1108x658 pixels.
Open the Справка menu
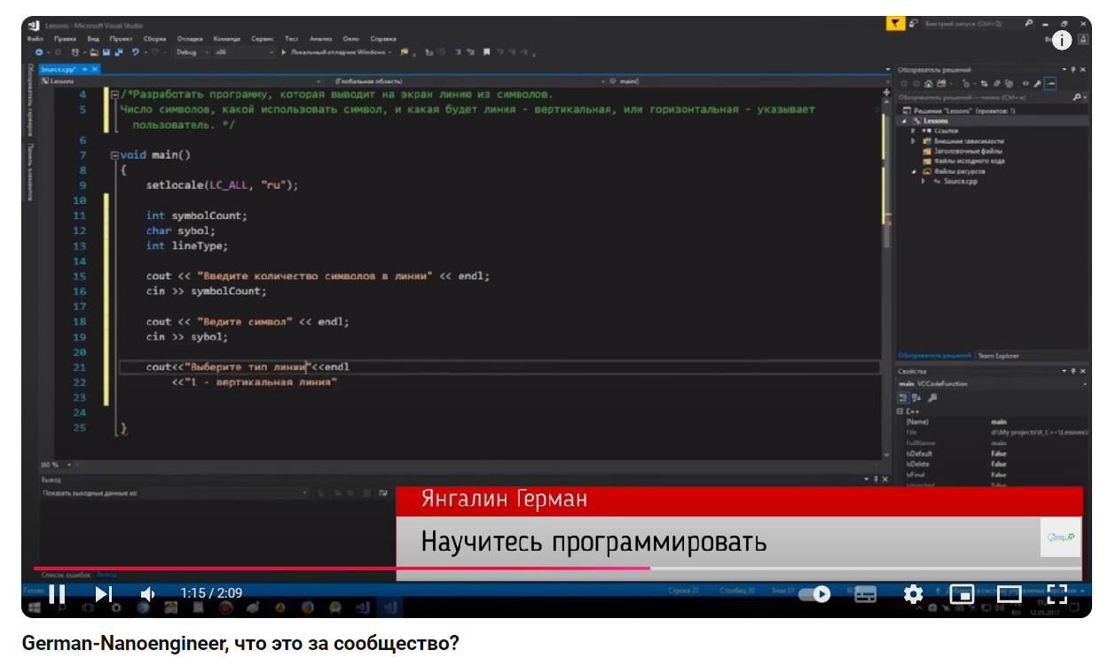383,39
